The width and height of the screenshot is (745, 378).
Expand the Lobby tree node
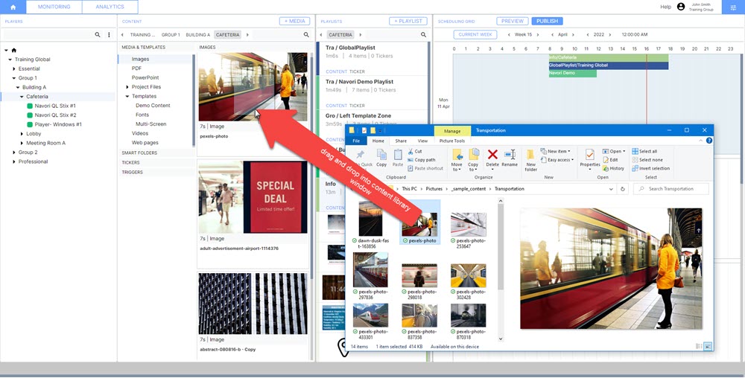[x=22, y=134]
